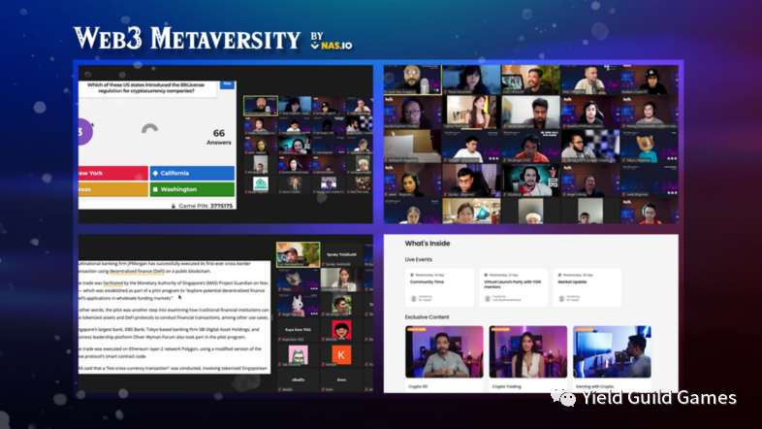The height and width of the screenshot is (429, 762).
Task: Click the underlined word facilitated in article
Action: tap(112, 282)
